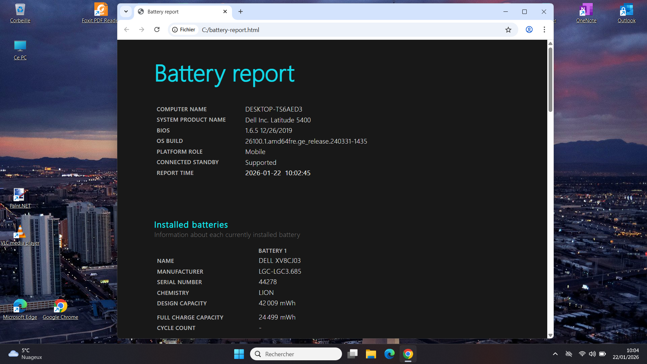Open a new Chrome tab with plus button

tap(241, 11)
